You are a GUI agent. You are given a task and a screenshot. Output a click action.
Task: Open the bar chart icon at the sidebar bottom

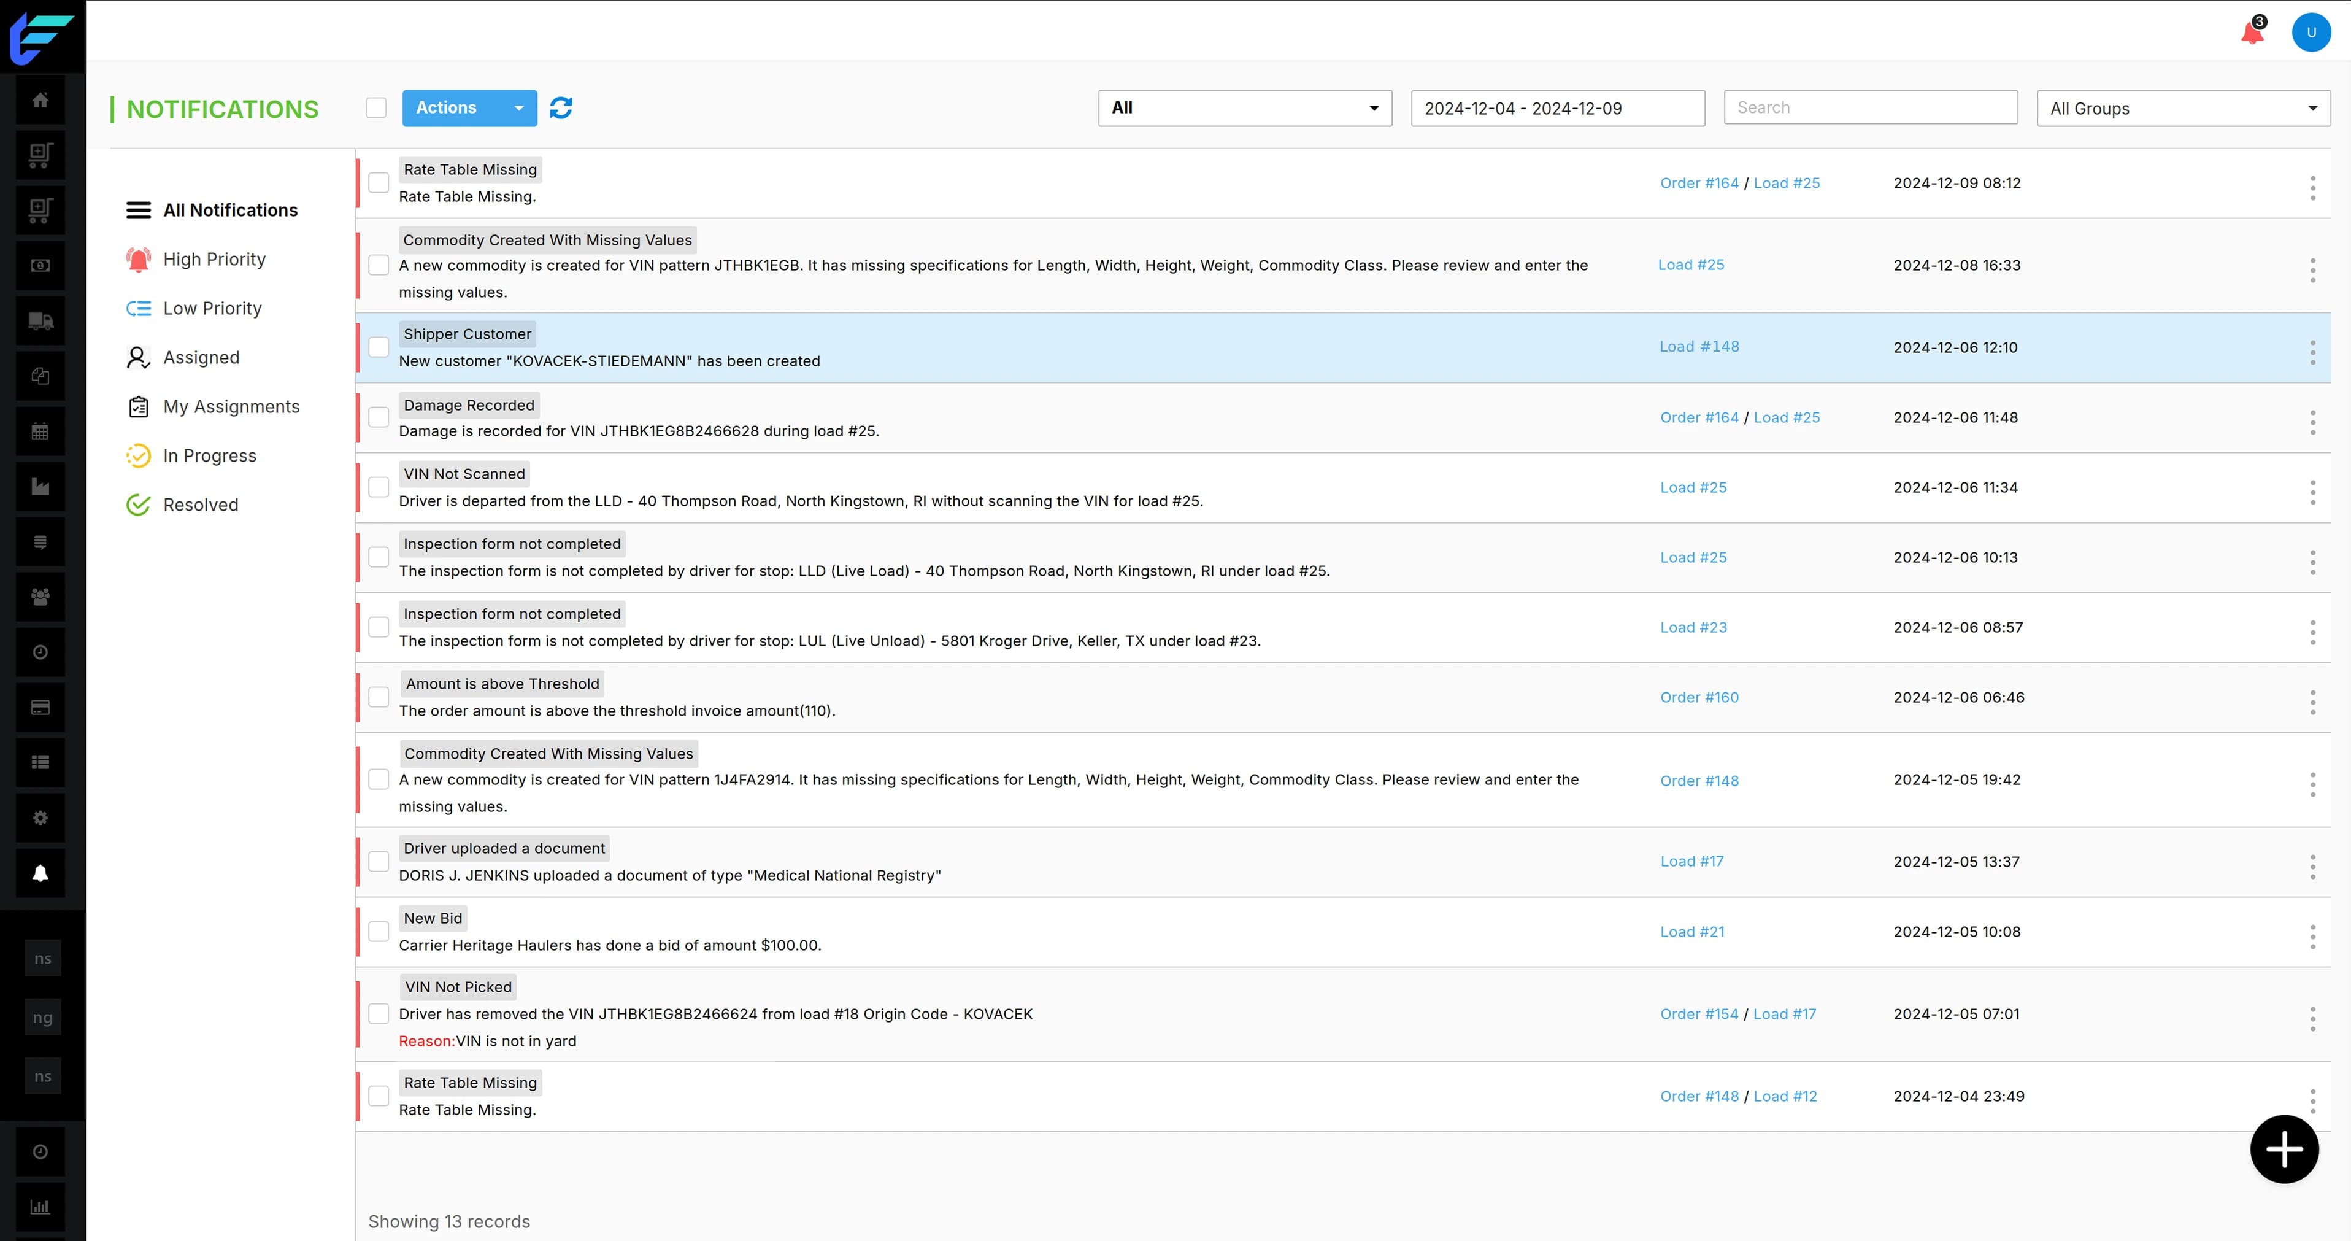[x=40, y=1206]
